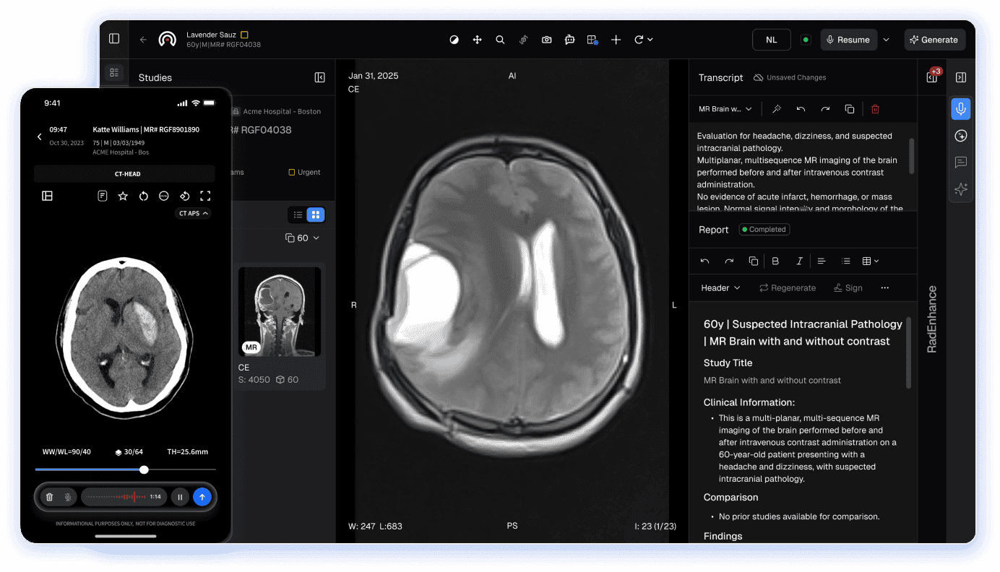The height and width of the screenshot is (572, 1000).
Task: Open the CT APS dropdown on phone
Action: coord(193,213)
